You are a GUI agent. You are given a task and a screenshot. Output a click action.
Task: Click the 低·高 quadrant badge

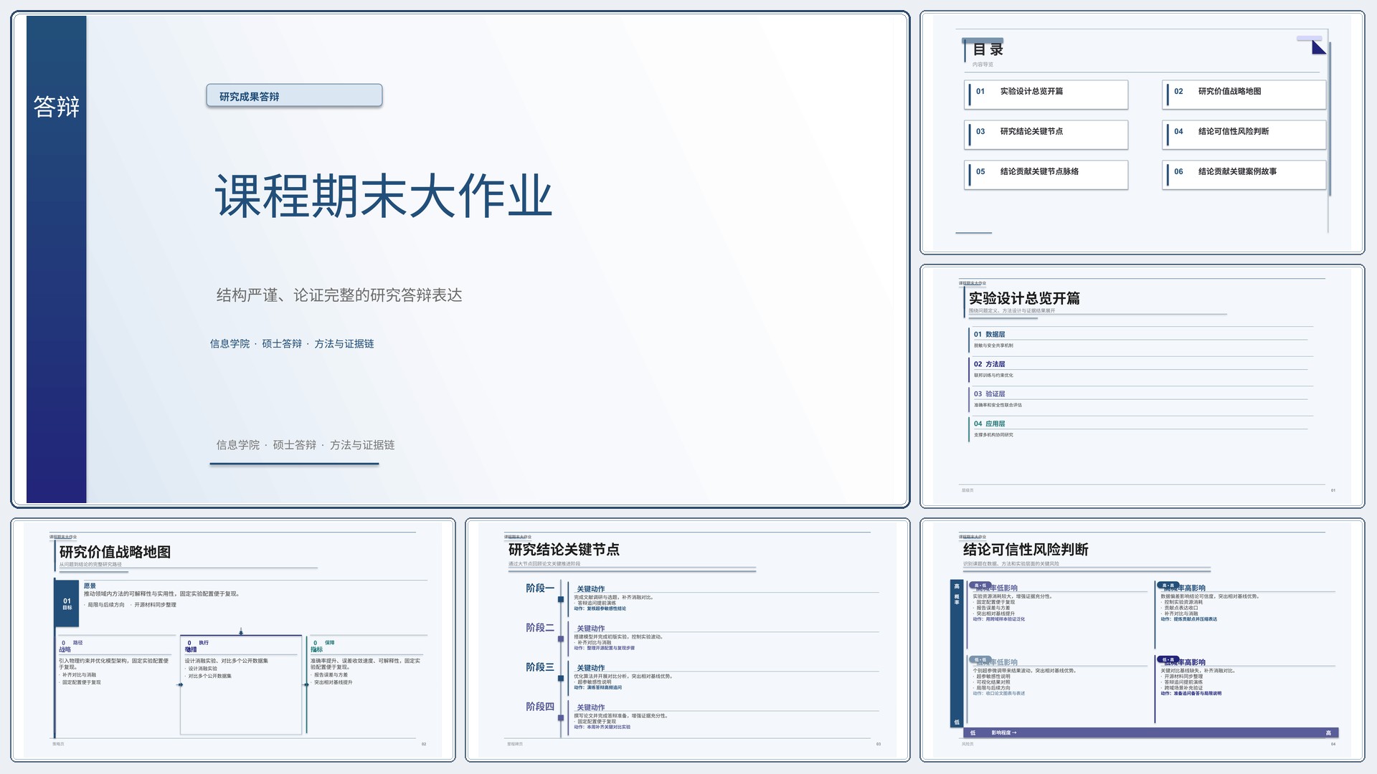coord(1169,659)
